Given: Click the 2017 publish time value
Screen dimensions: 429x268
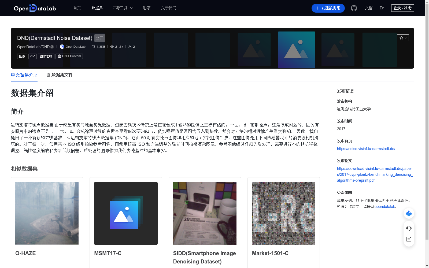Looking at the screenshot, I should tap(341, 129).
